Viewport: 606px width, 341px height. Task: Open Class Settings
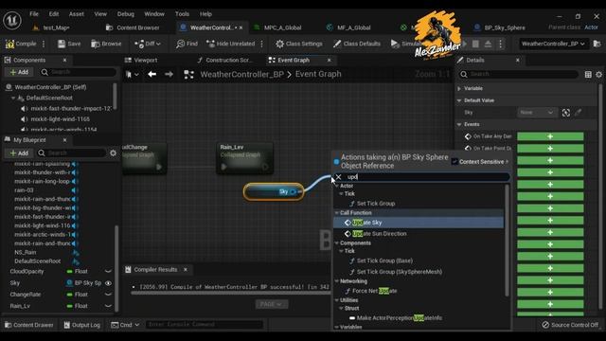pos(299,44)
